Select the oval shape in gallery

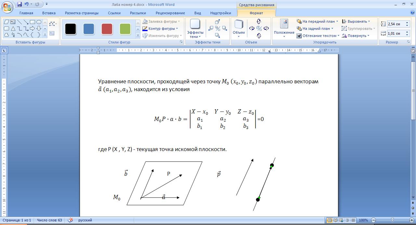pyautogui.click(x=39, y=22)
